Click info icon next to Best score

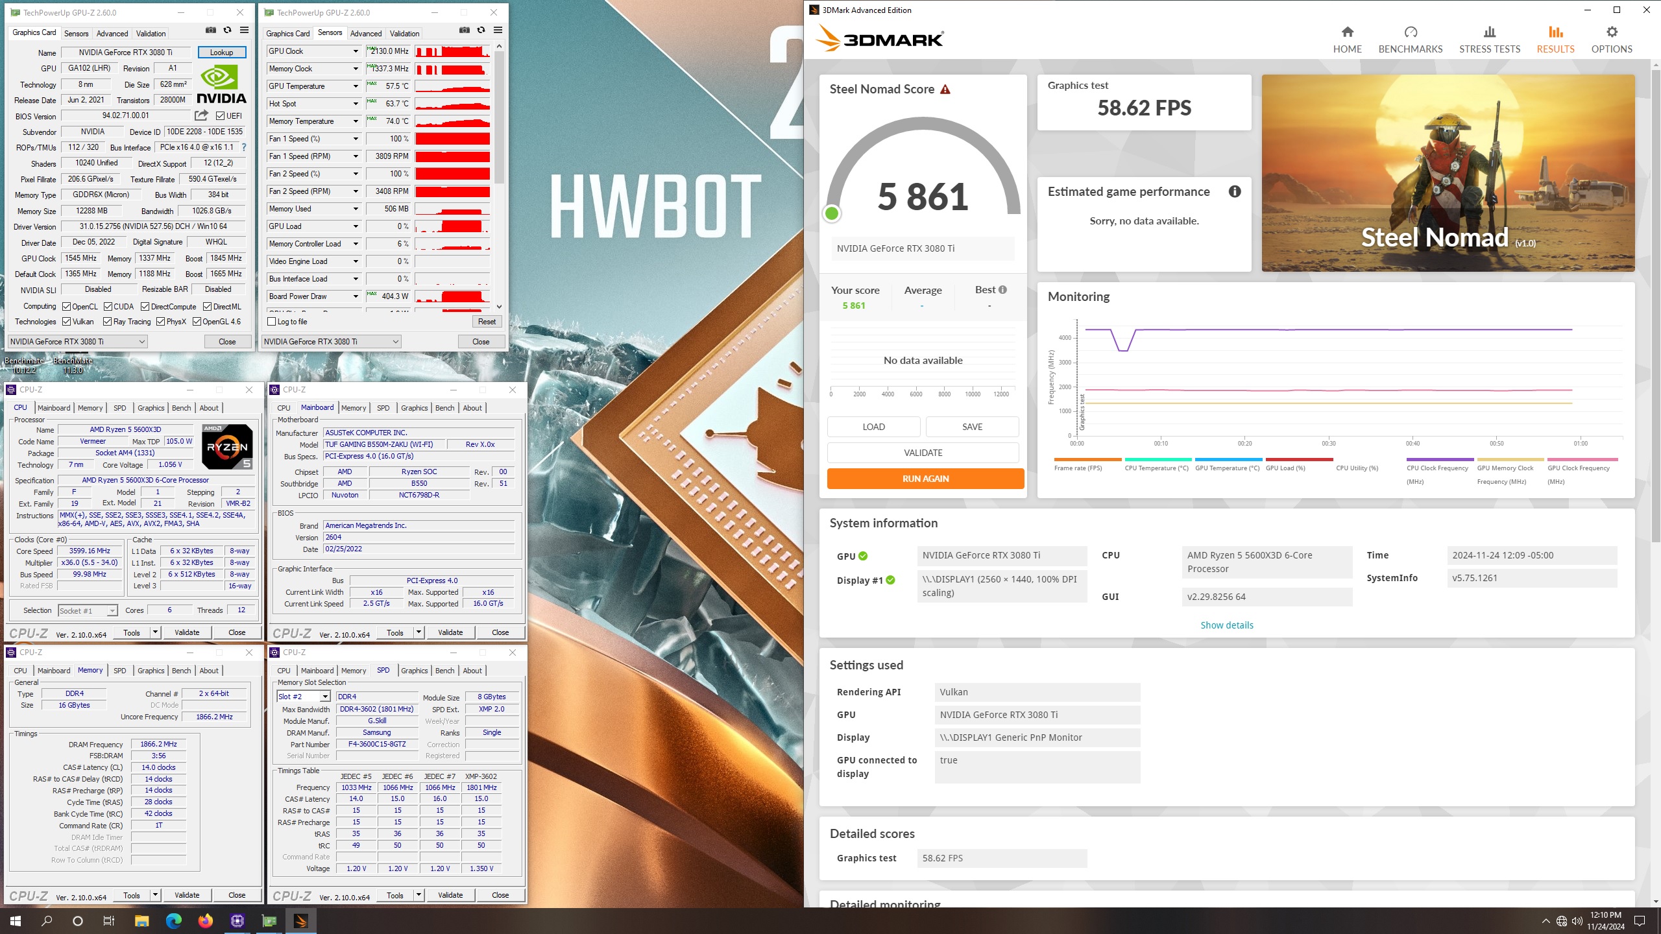tap(1002, 290)
